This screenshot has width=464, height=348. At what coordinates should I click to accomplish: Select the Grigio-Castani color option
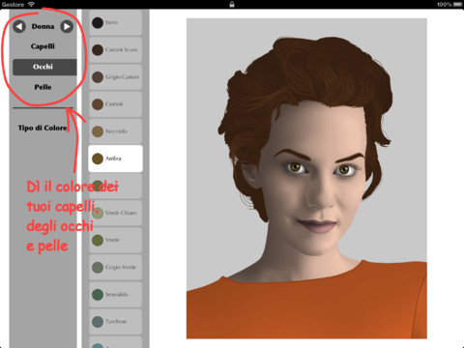pyautogui.click(x=115, y=77)
